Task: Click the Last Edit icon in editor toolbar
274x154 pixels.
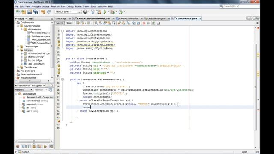Action: (77, 23)
